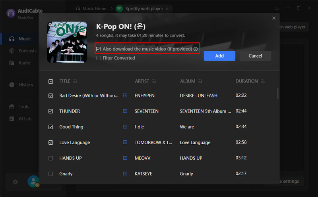Click the music video icon for Gnarly
This screenshot has height=197, width=318.
coord(125,173)
